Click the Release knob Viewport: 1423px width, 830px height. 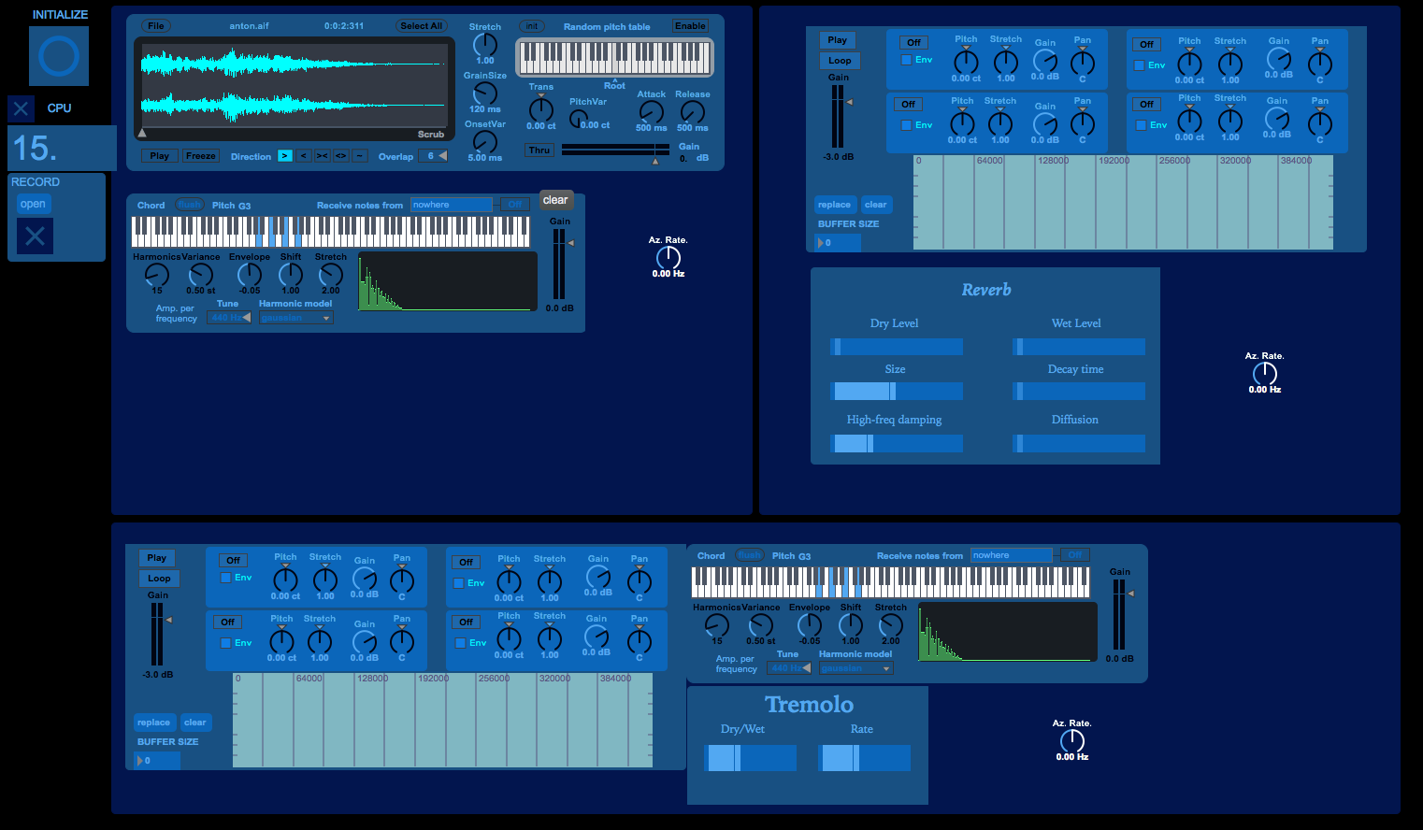(x=692, y=114)
